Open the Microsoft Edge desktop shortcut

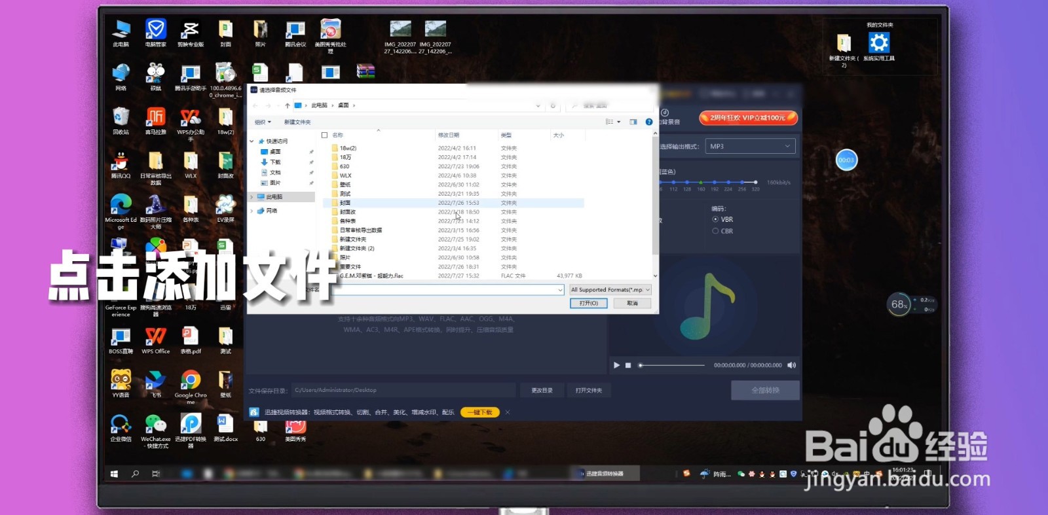(x=121, y=211)
